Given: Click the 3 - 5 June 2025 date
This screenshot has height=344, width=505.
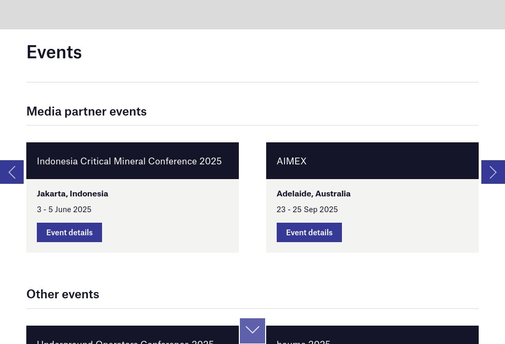Looking at the screenshot, I should 64,209.
